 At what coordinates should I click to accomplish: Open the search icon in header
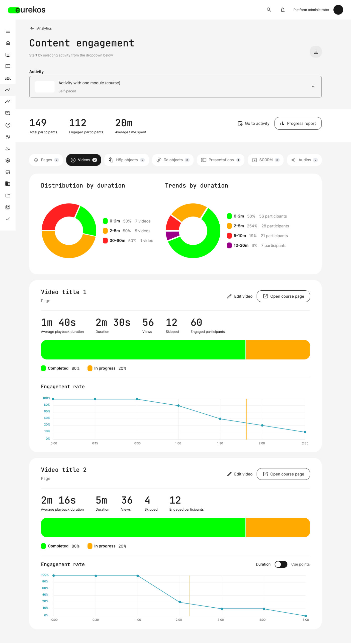click(x=269, y=10)
